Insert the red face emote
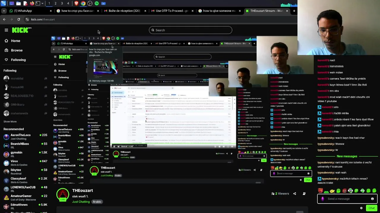The width and height of the screenshot is (380, 213). 320,191
